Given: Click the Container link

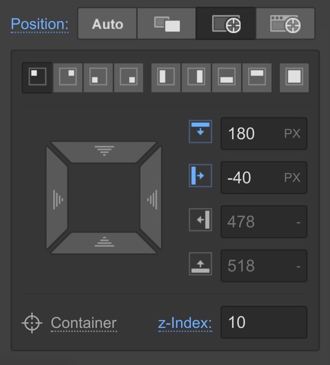Looking at the screenshot, I should [83, 323].
